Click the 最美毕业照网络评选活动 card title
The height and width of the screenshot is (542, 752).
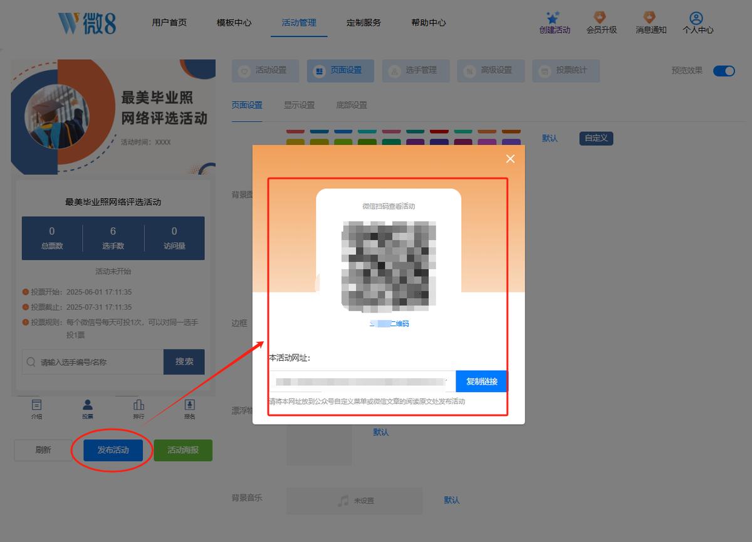113,202
